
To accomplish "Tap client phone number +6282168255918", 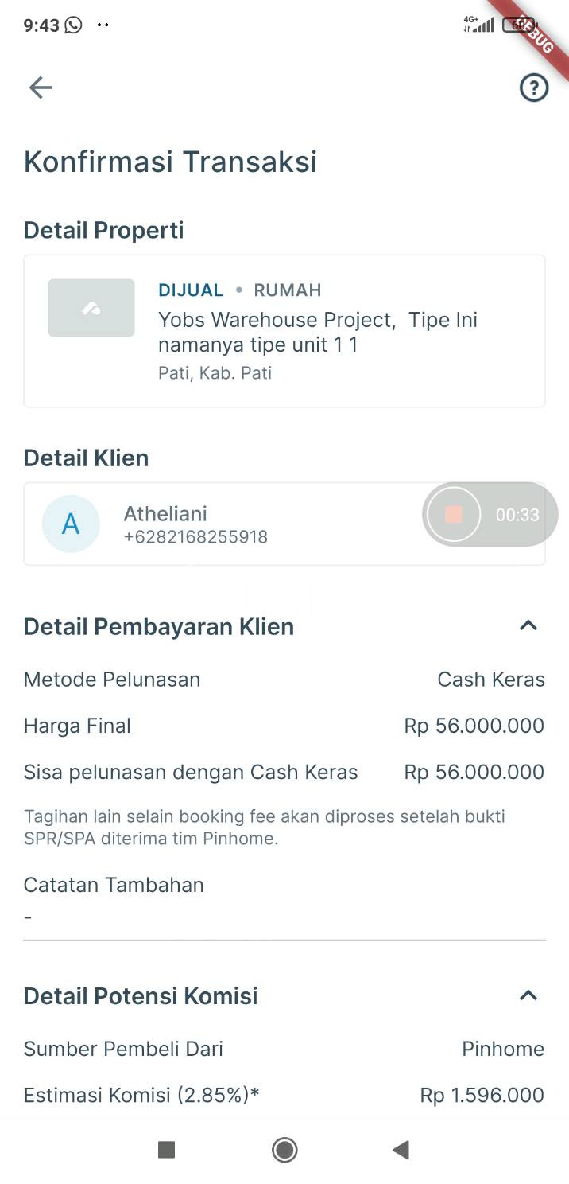I will point(195,537).
